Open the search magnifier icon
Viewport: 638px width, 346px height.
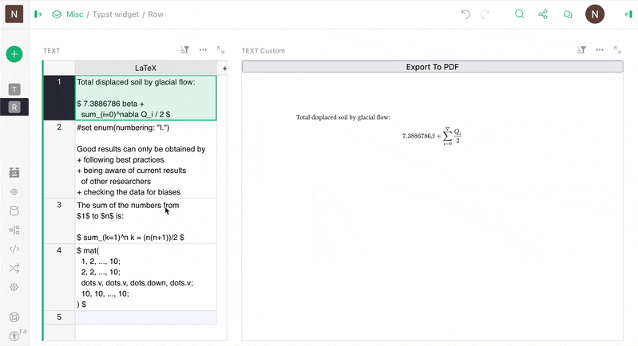point(520,14)
